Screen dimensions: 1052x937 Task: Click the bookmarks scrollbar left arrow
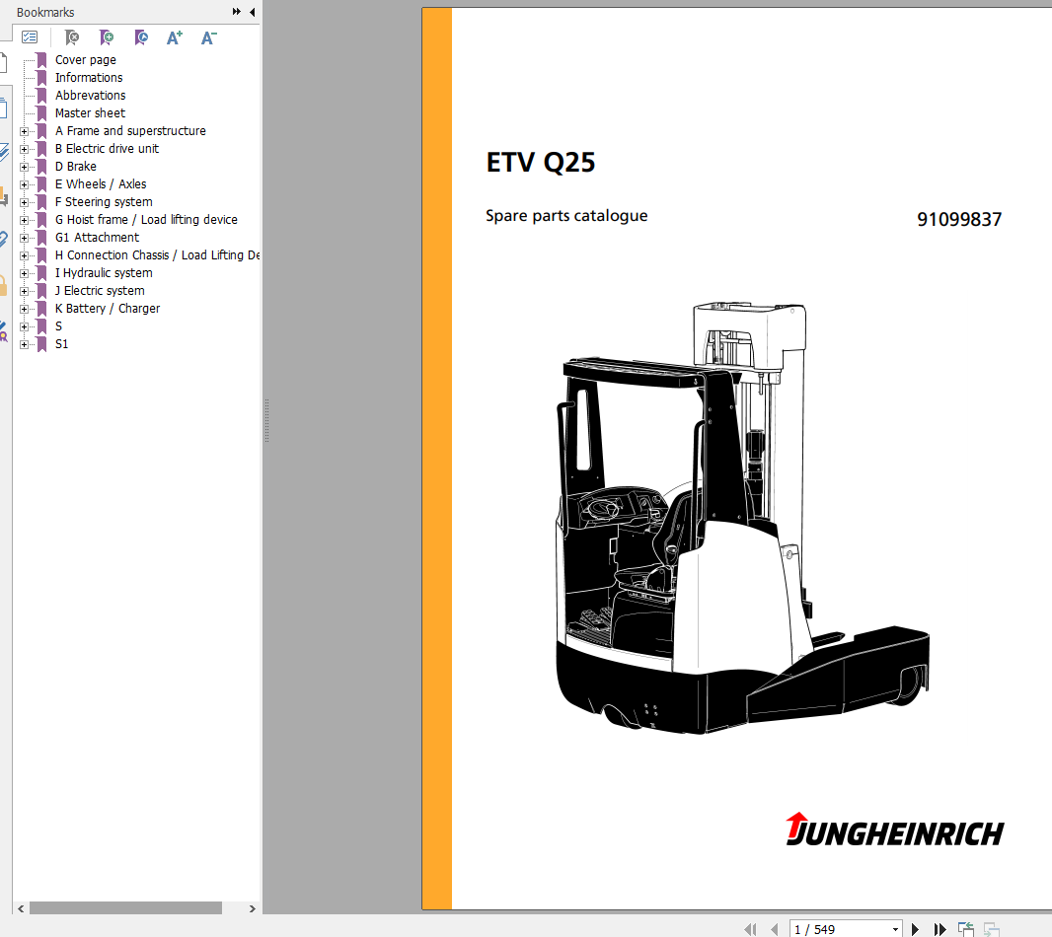21,908
